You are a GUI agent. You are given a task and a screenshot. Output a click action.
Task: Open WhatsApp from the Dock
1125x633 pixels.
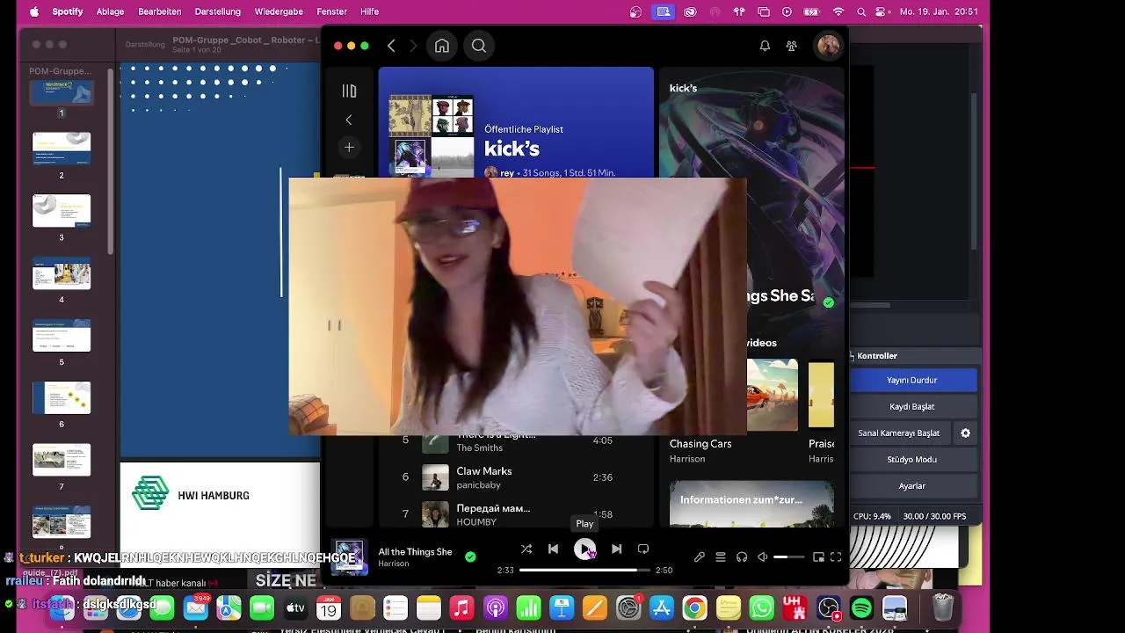click(761, 608)
